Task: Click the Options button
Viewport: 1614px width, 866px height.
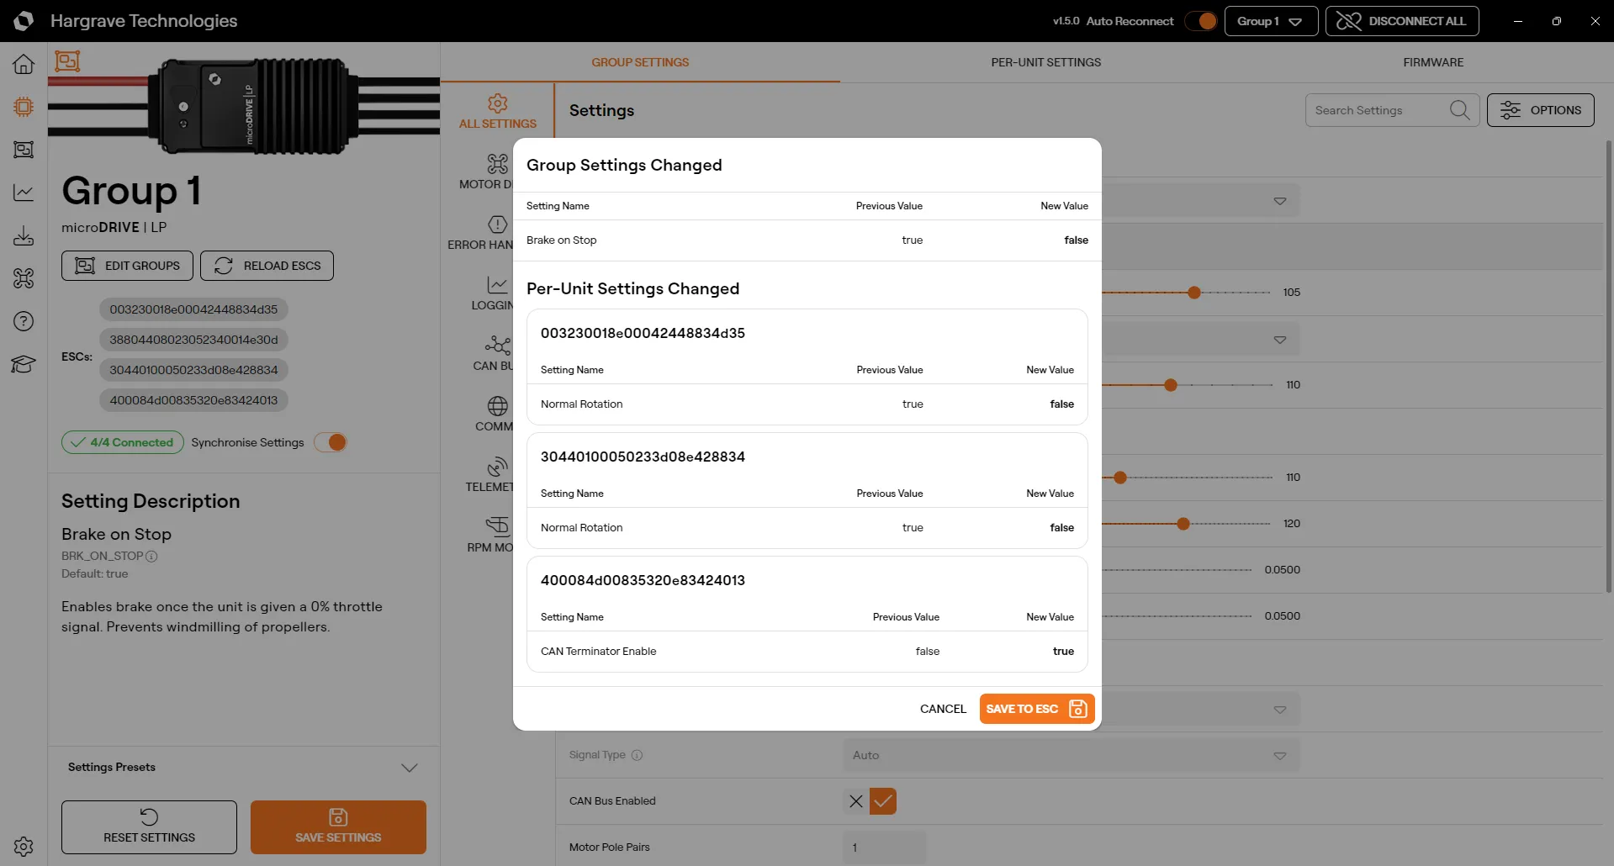Action: [1540, 110]
